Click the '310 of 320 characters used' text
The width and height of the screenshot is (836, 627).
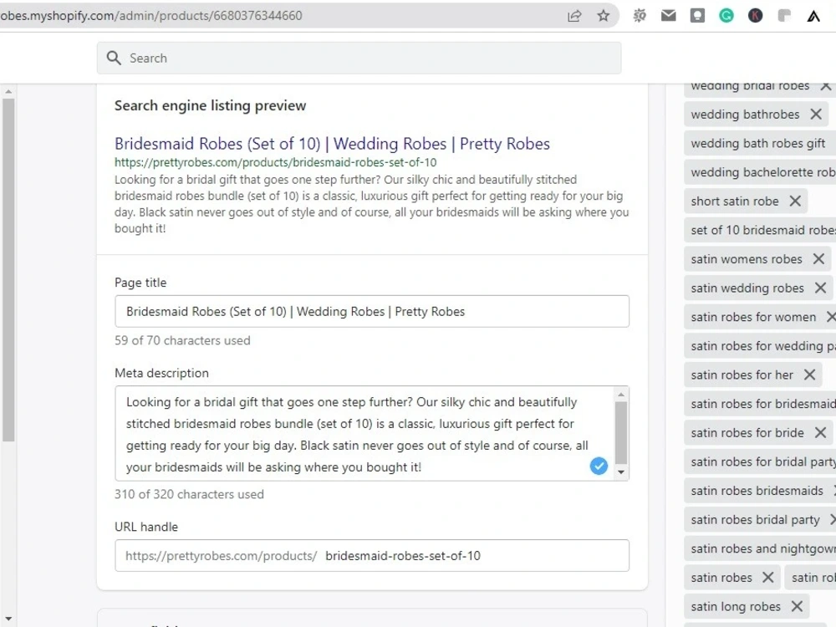(x=189, y=494)
